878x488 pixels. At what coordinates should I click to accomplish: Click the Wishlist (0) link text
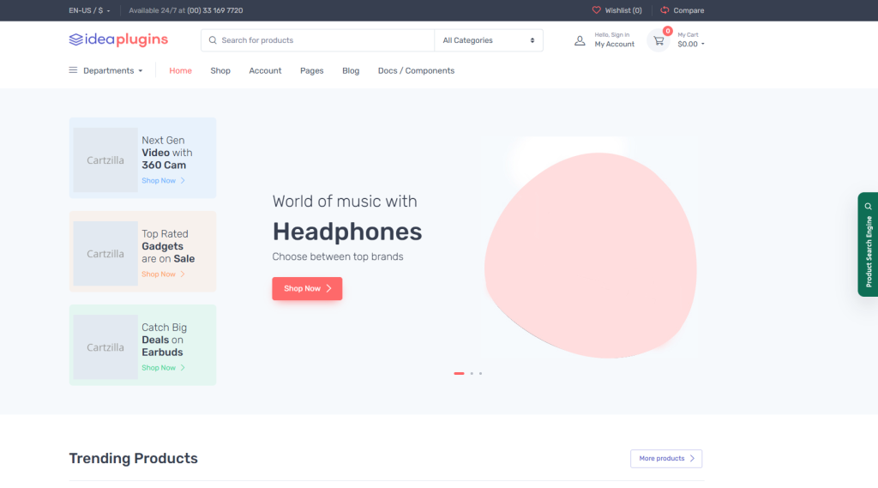[x=623, y=10]
